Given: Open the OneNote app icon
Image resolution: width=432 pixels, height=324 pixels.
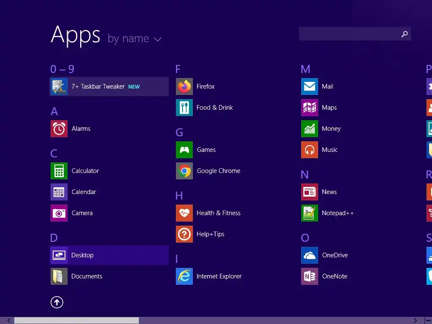Looking at the screenshot, I should coord(310,276).
